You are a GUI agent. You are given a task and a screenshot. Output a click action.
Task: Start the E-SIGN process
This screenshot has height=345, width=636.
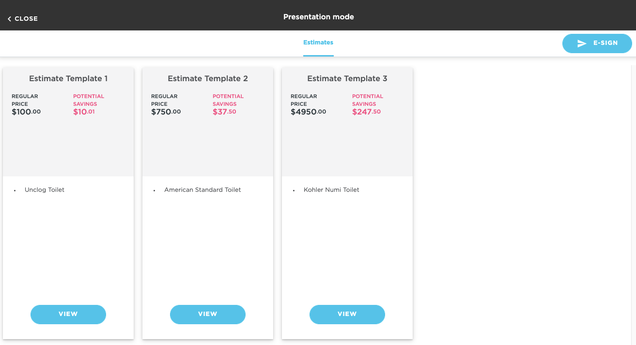coord(597,43)
